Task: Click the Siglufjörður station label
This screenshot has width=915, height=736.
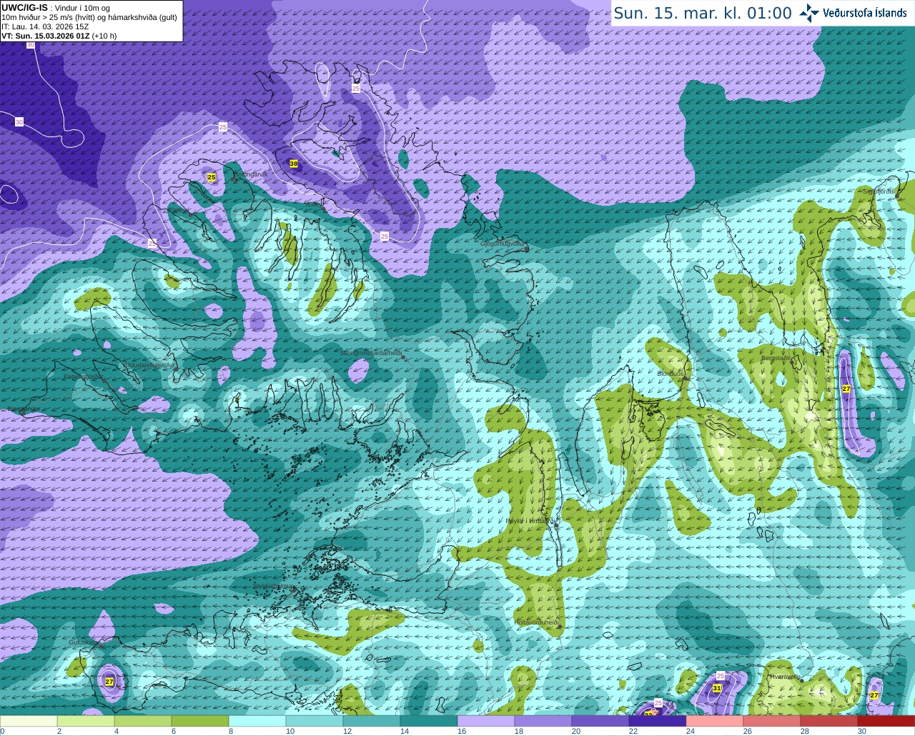Action: click(x=879, y=192)
